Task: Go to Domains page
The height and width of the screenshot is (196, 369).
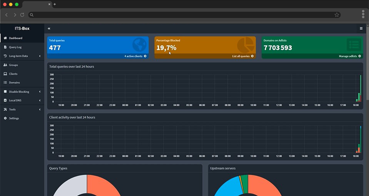Action: tap(22, 82)
